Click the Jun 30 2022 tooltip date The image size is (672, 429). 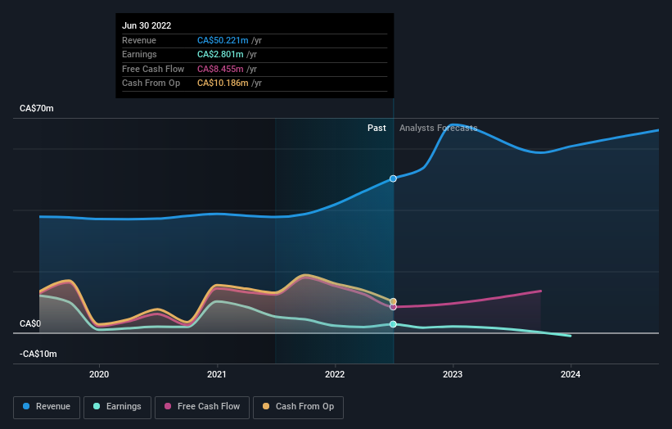pos(147,25)
